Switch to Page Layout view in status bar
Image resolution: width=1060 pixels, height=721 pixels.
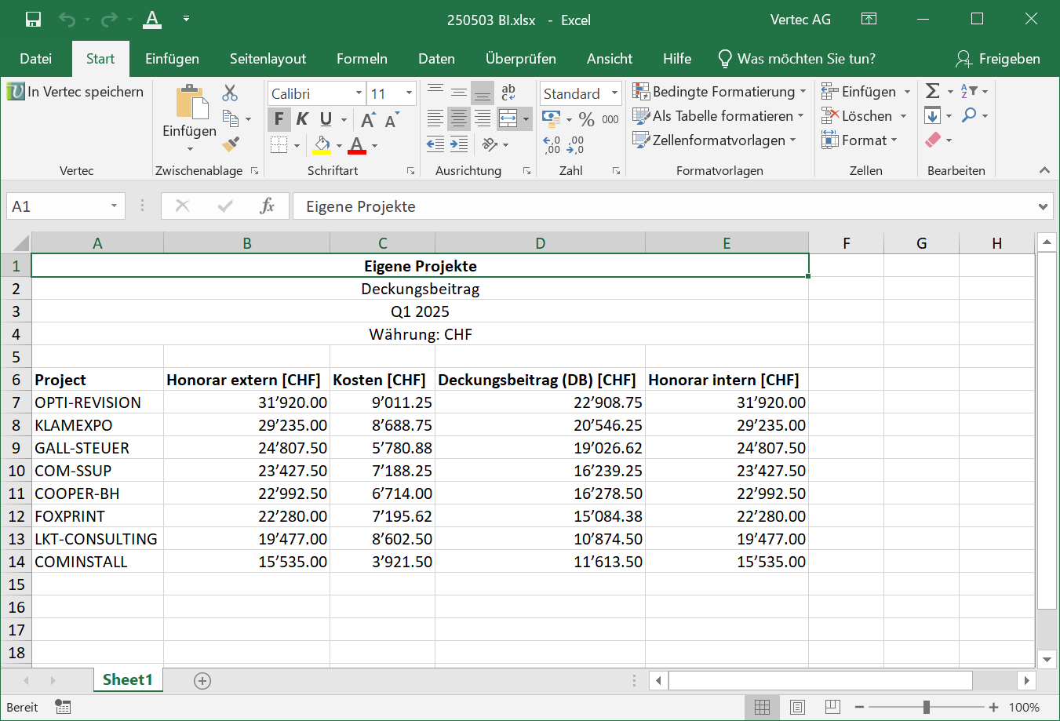coord(797,708)
